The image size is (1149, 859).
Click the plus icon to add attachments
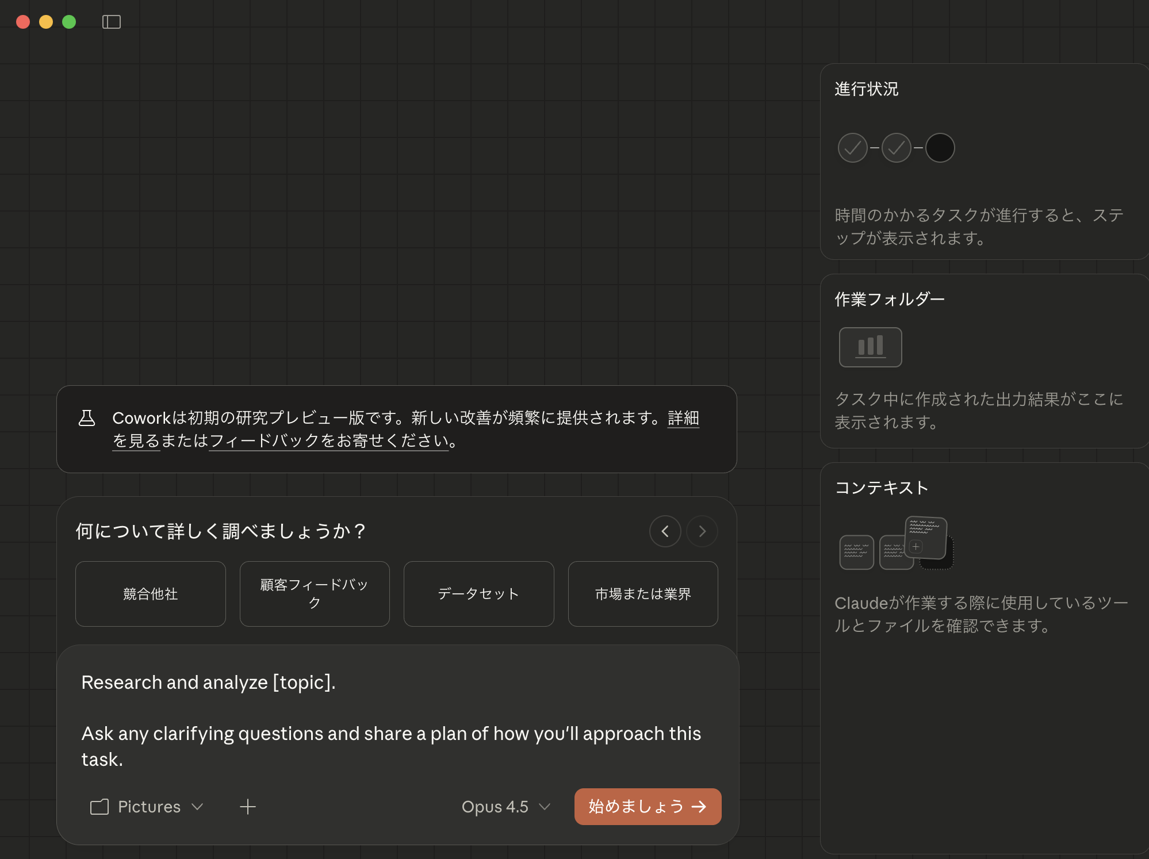(x=248, y=807)
